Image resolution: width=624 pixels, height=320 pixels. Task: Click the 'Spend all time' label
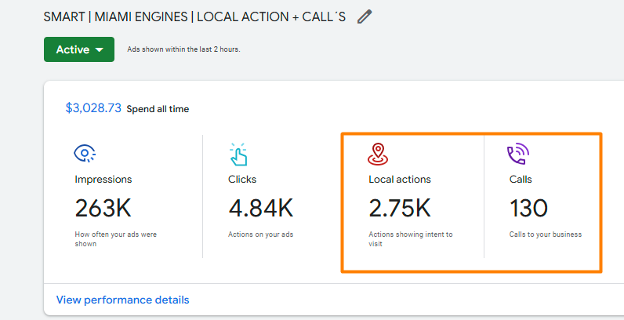pyautogui.click(x=158, y=109)
